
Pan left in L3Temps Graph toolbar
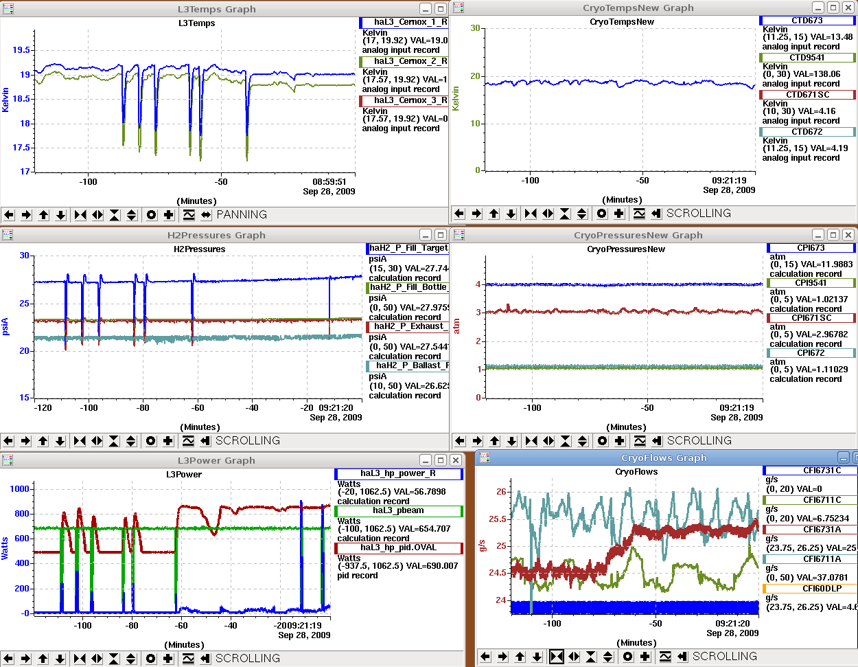click(x=10, y=215)
